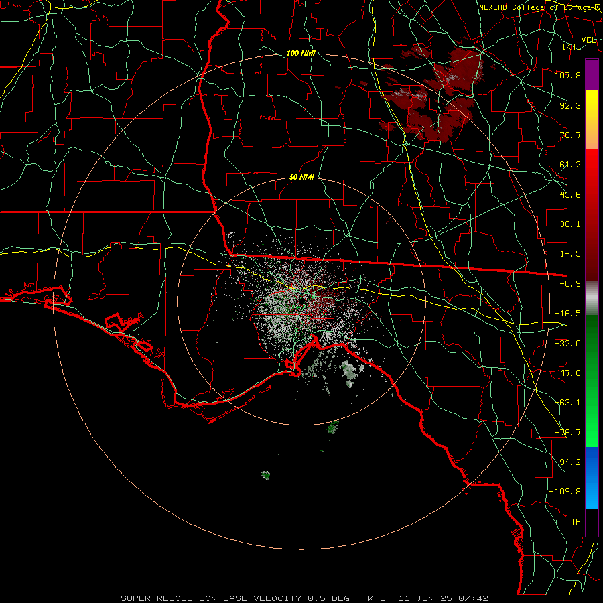The height and width of the screenshot is (603, 603).
Task: Click the [KT] units label
Action: coord(572,46)
